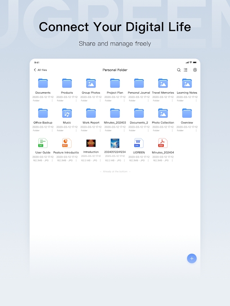
Task: Open more options for Minutes_202404 file
Action: (172, 160)
